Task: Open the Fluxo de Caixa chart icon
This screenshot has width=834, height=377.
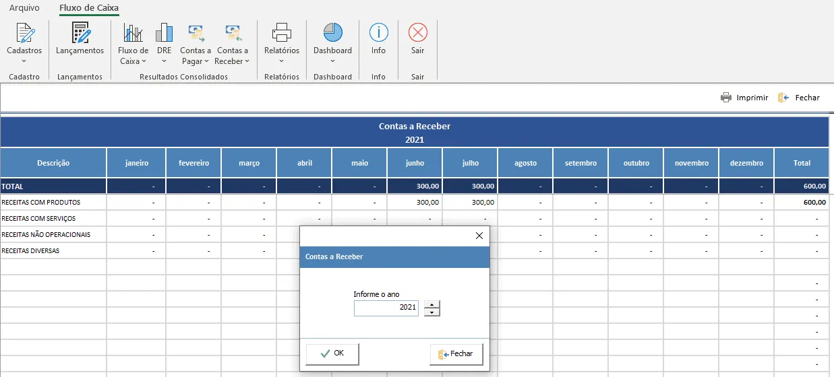Action: (133, 32)
